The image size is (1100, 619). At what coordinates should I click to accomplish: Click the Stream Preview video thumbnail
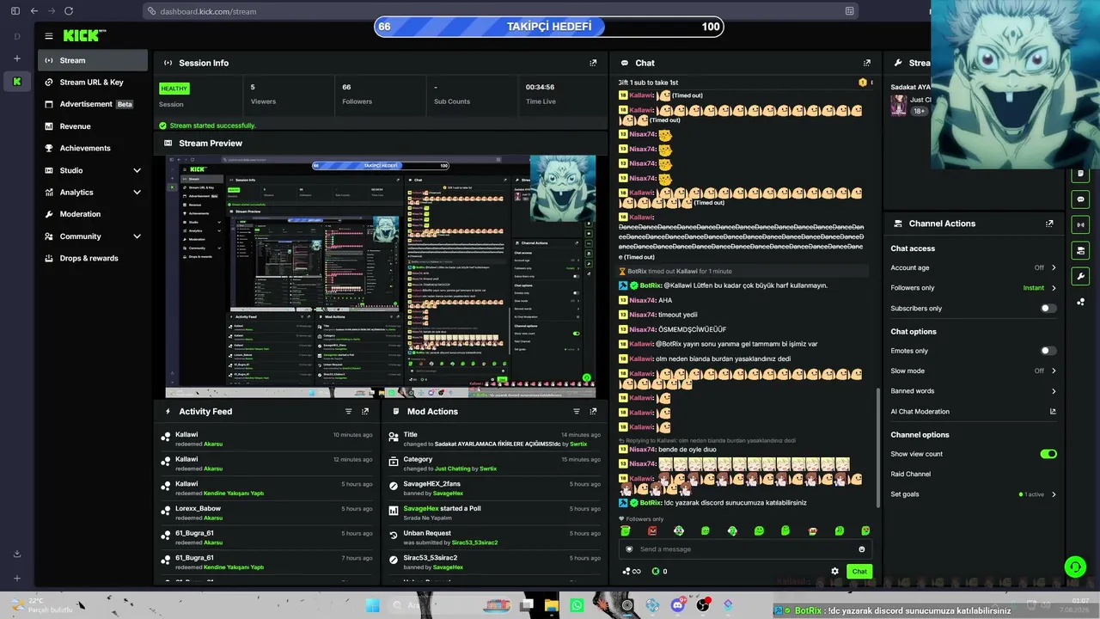(381, 277)
